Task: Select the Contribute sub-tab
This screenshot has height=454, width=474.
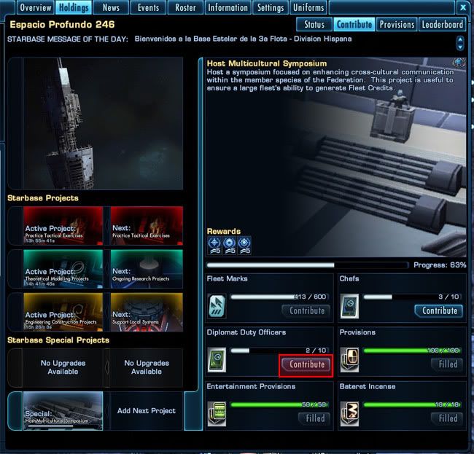Action: pyautogui.click(x=354, y=24)
